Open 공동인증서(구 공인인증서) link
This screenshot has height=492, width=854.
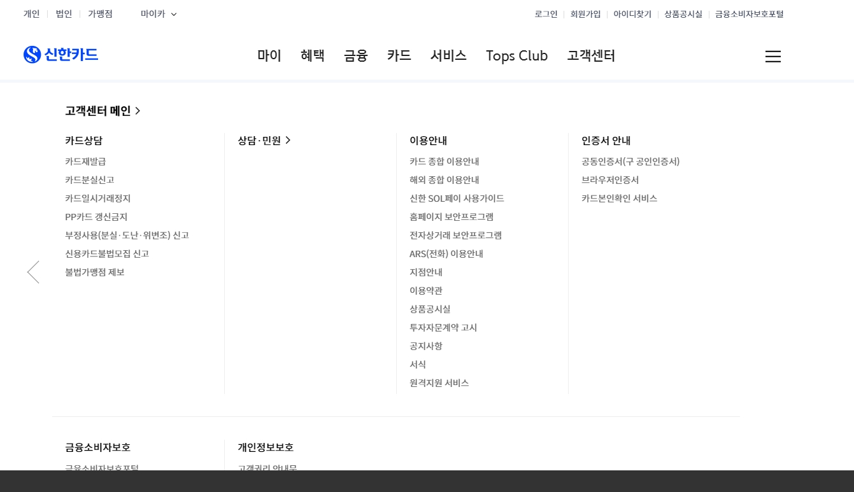point(630,162)
